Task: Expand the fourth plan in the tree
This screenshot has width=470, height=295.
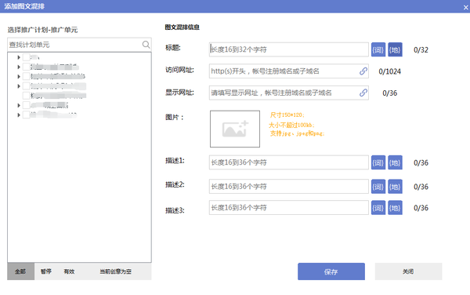Action: tap(19, 86)
